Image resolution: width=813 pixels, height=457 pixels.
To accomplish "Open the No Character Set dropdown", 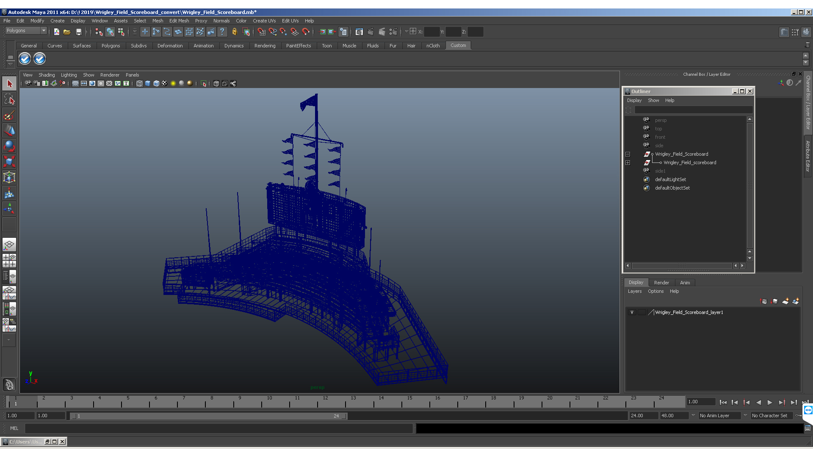I will [772, 416].
